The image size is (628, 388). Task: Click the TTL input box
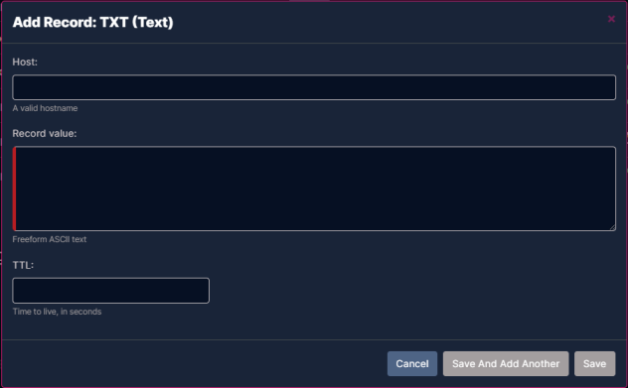point(111,291)
